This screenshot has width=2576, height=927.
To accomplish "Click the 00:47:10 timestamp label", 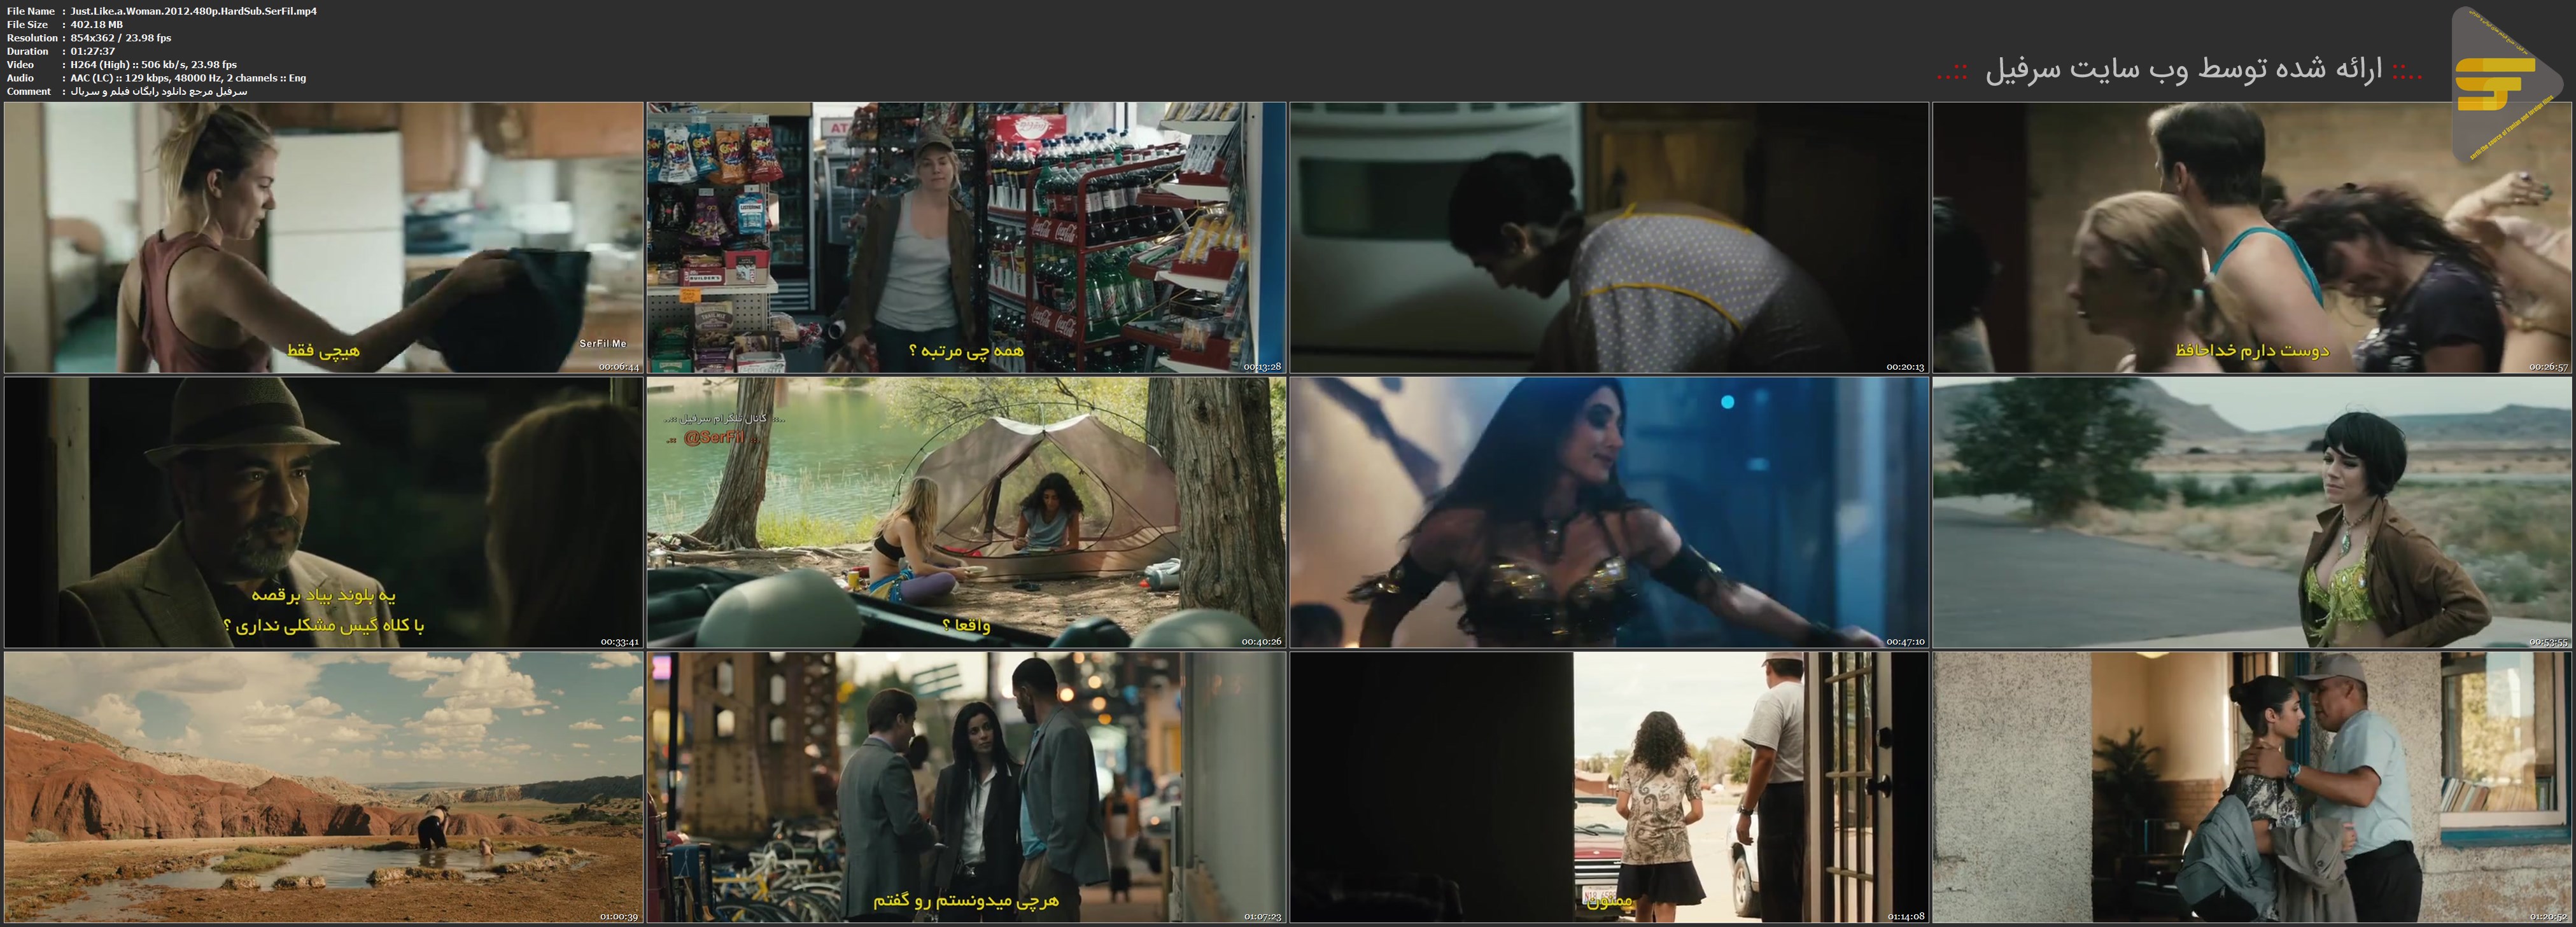I will [1905, 642].
